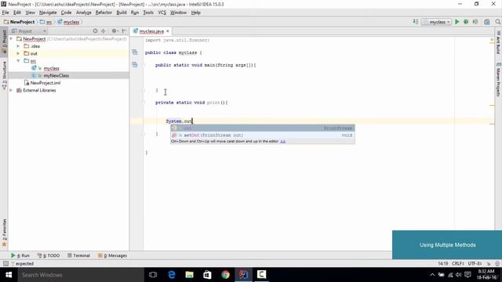
Task: Open Project Structure icon in toolbar
Action: (x=487, y=22)
